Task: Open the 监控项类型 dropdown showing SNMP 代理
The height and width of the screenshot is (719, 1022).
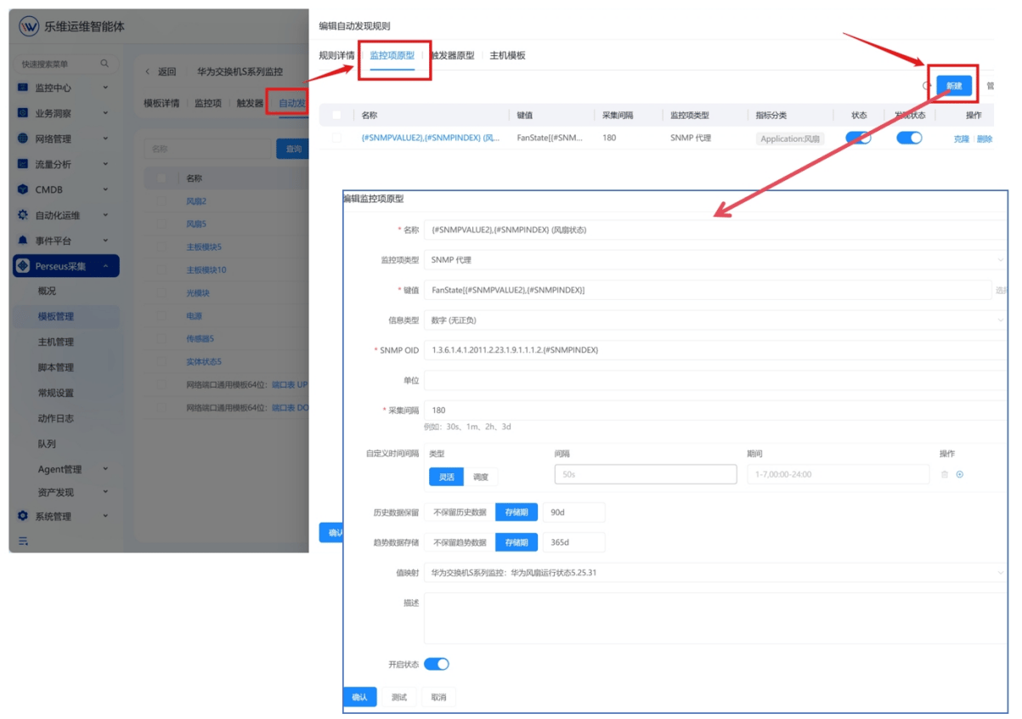Action: 715,260
